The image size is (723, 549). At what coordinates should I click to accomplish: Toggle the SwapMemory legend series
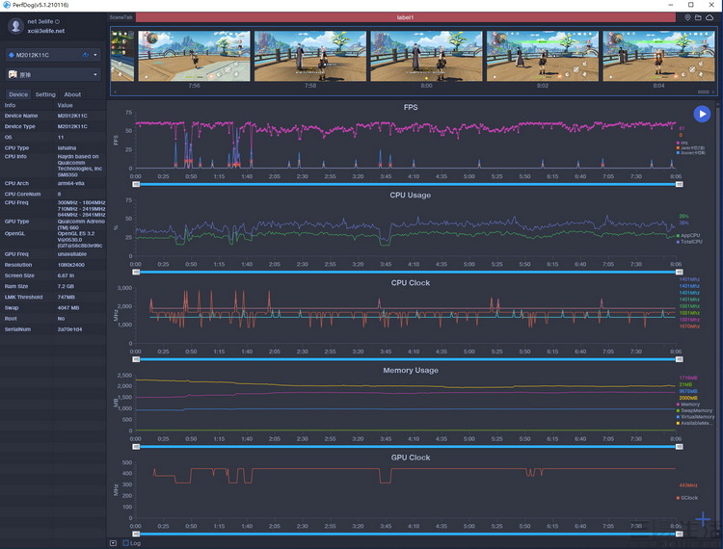694,410
